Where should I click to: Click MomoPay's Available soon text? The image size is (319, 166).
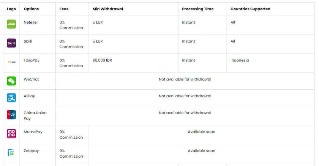[201, 132]
